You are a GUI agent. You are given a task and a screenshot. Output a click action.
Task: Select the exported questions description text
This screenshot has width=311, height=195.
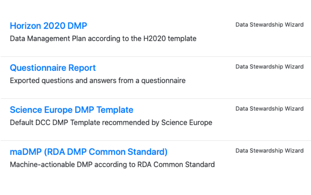pyautogui.click(x=98, y=80)
